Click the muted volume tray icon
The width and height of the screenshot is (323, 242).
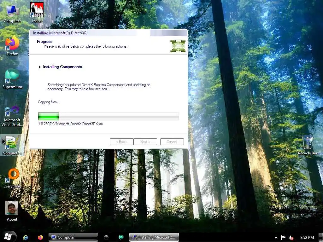291,238
